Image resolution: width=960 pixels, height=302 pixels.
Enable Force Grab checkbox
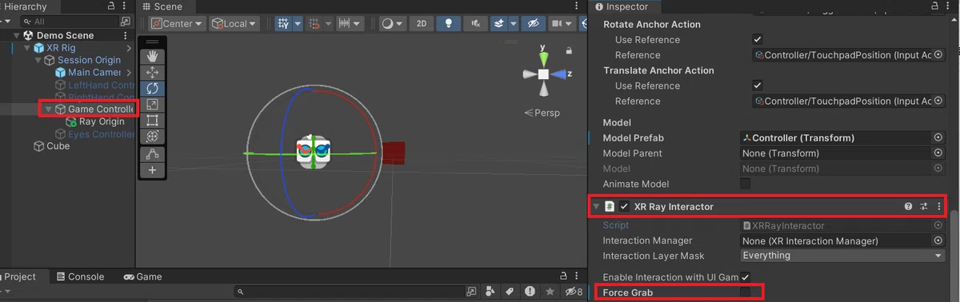pos(746,292)
